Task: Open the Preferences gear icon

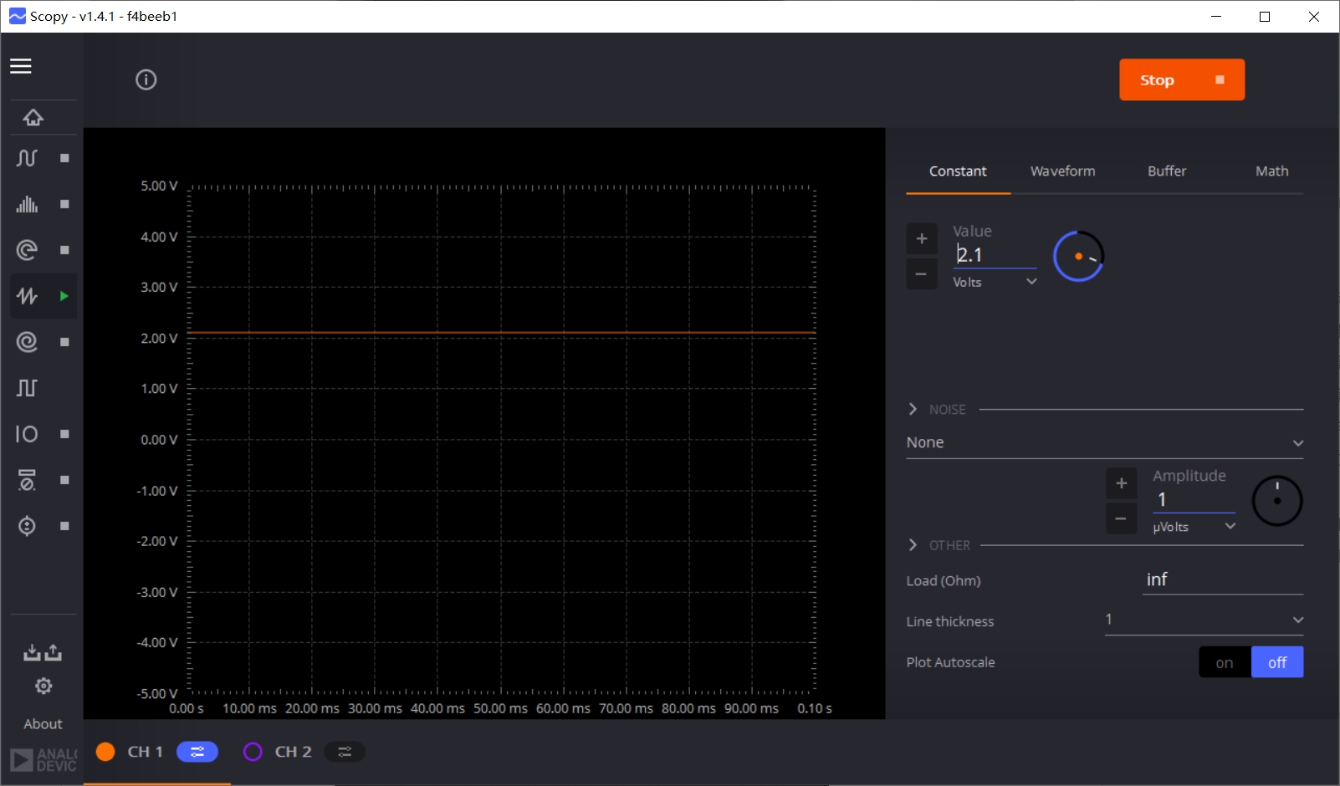Action: coord(43,686)
